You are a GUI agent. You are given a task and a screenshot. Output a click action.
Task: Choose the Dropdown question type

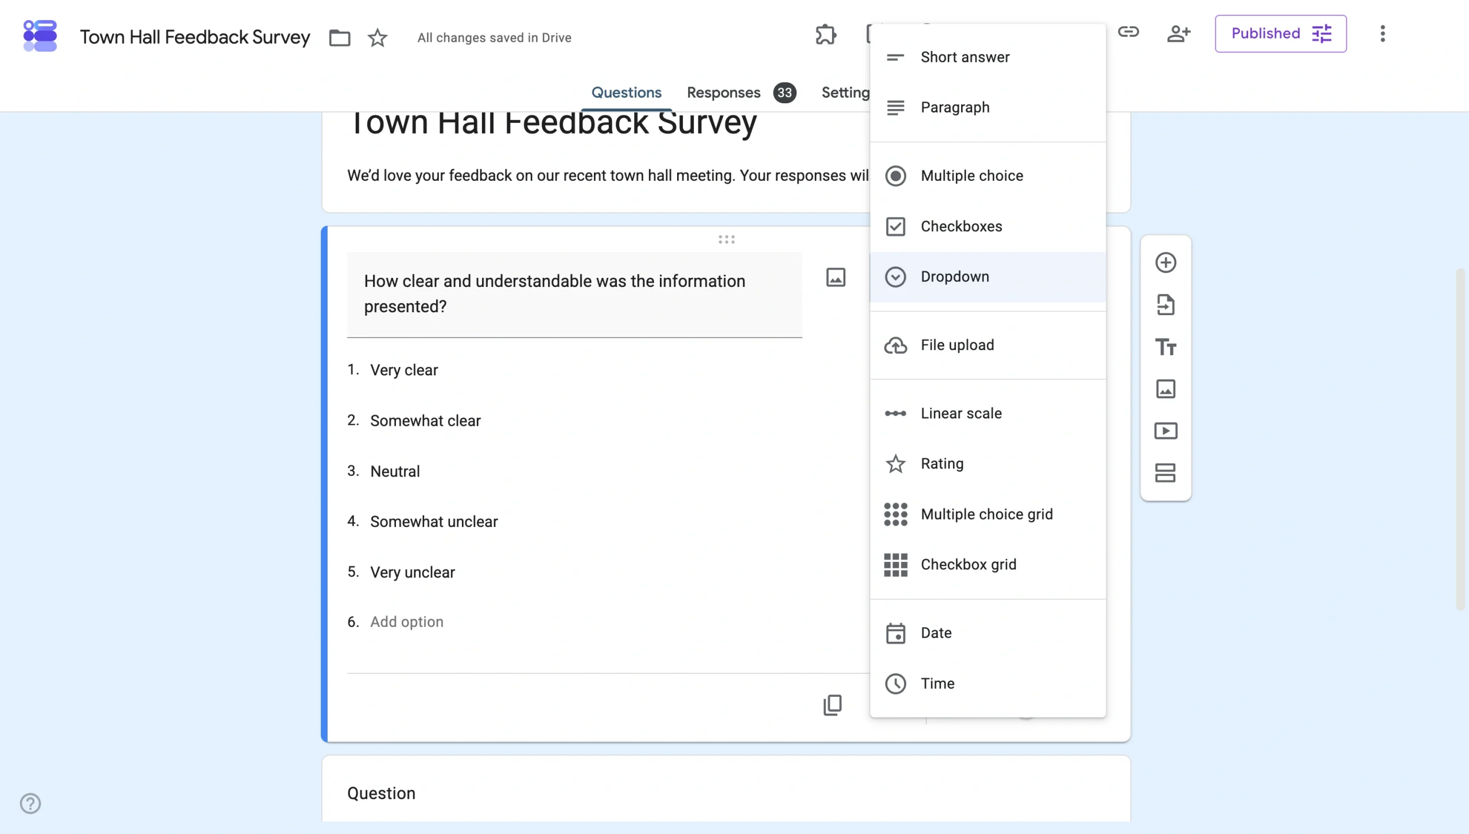coord(988,277)
